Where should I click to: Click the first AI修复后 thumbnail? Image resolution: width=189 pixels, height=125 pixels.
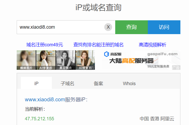(46, 60)
